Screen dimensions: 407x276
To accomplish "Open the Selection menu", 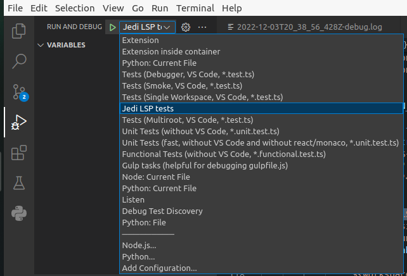I will coord(75,8).
